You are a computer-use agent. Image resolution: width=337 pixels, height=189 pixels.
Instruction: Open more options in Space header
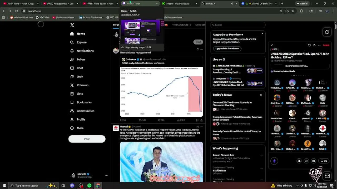tap(319, 45)
